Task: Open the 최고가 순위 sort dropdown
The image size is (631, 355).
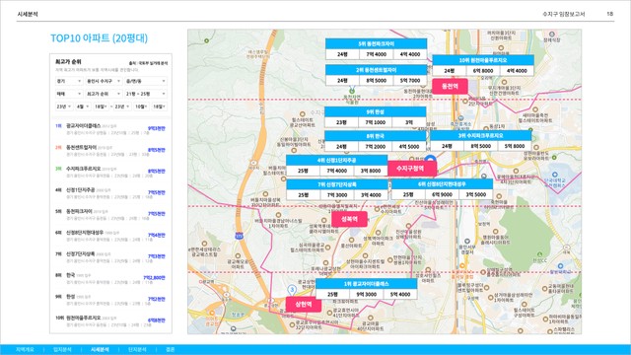Action: pos(104,94)
